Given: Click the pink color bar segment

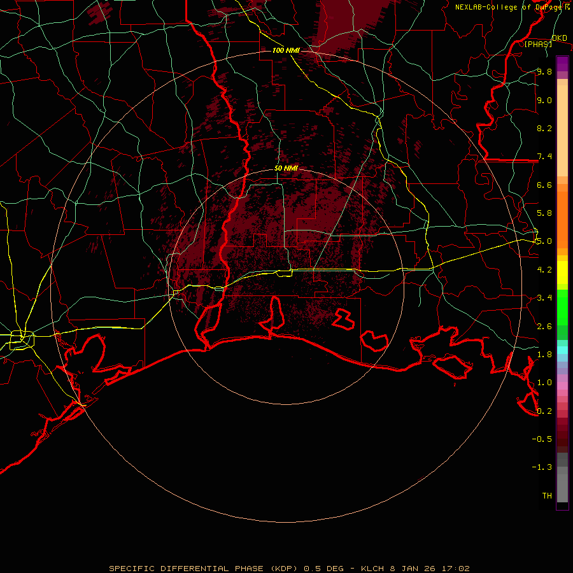Looking at the screenshot, I should (x=562, y=386).
